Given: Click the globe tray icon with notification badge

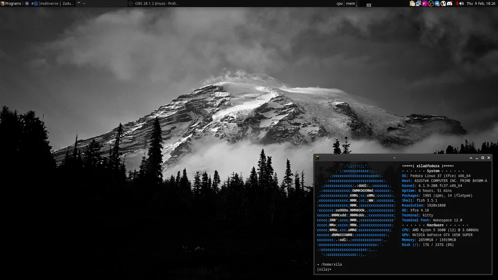Looking at the screenshot, I should pos(443,3).
